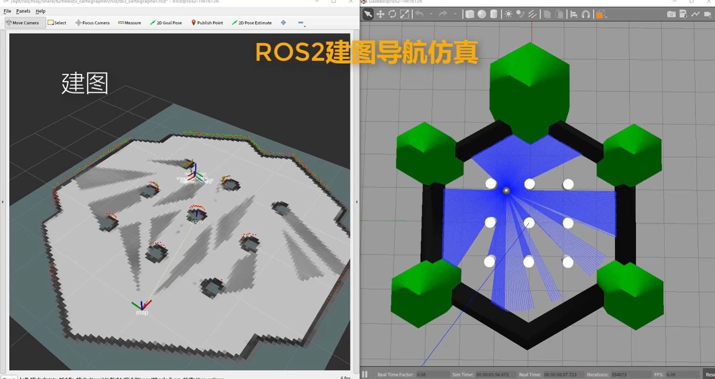Select the Publish Point tool in RViz
The height and width of the screenshot is (379, 715).
tap(207, 23)
